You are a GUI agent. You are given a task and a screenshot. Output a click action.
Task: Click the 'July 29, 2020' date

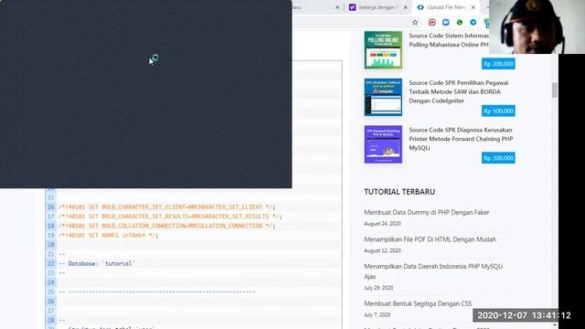(378, 288)
